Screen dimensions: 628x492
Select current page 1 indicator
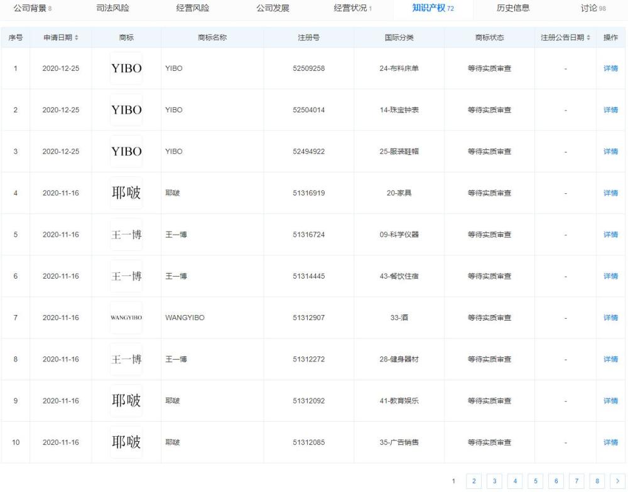tap(453, 481)
